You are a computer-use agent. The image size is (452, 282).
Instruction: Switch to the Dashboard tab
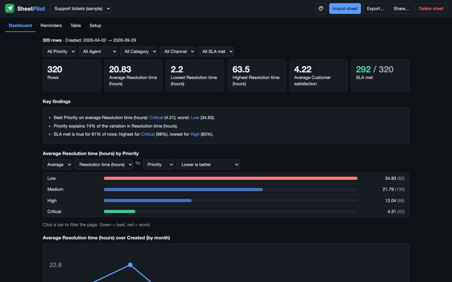[x=20, y=25]
